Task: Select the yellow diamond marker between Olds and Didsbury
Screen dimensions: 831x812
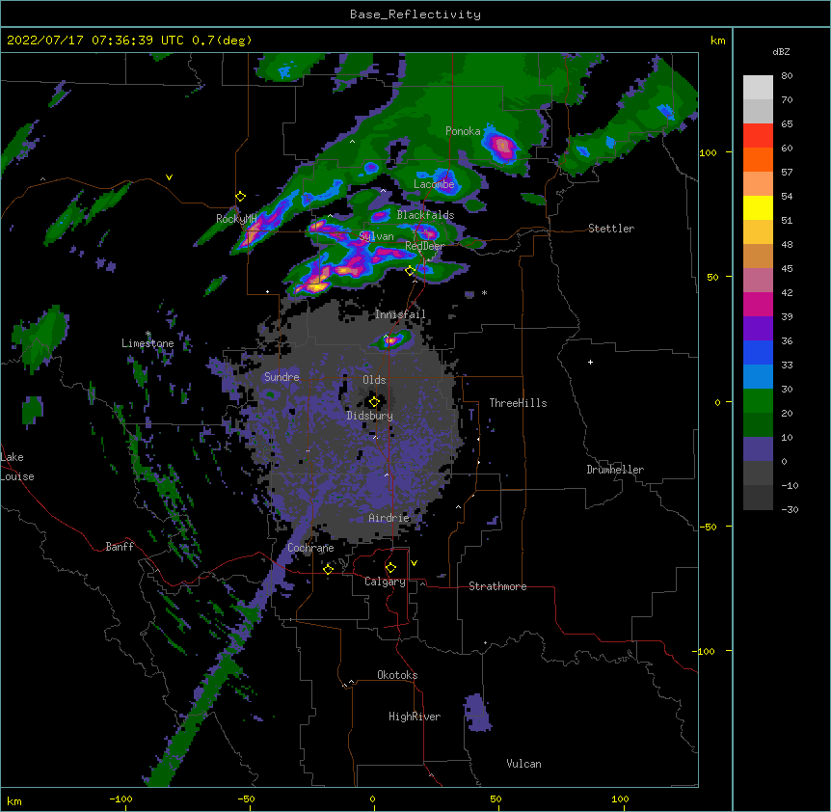Action: tap(374, 402)
